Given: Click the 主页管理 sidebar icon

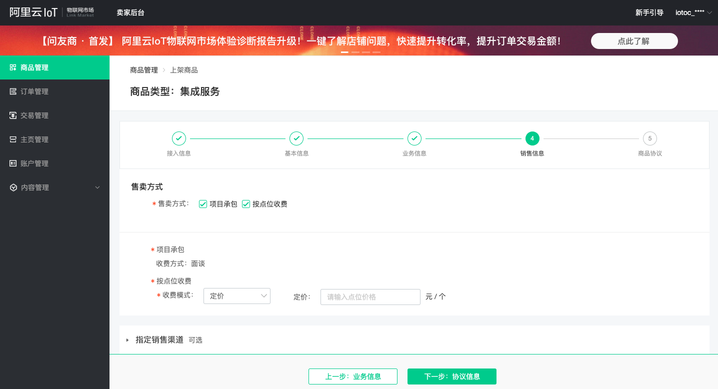Looking at the screenshot, I should (13, 139).
